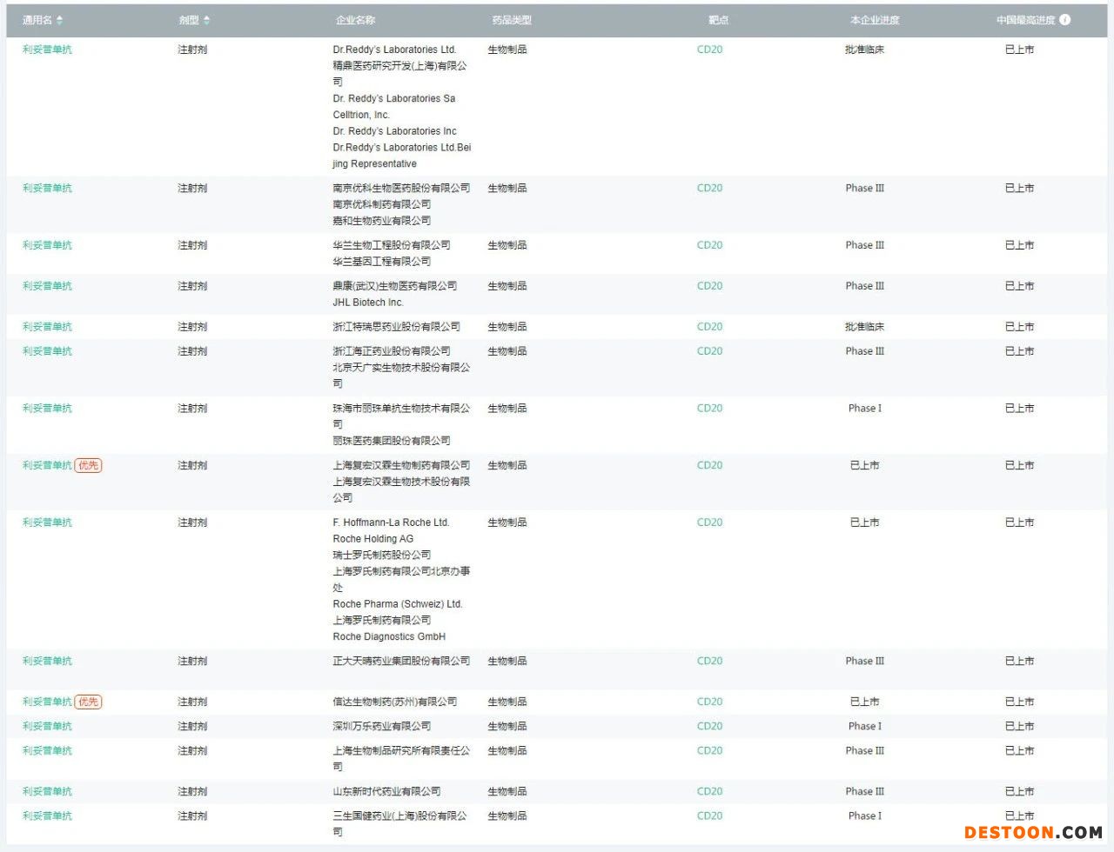Viewport: 1114px width, 852px height.
Task: Click the 剂型 column sort icon
Action: click(206, 20)
